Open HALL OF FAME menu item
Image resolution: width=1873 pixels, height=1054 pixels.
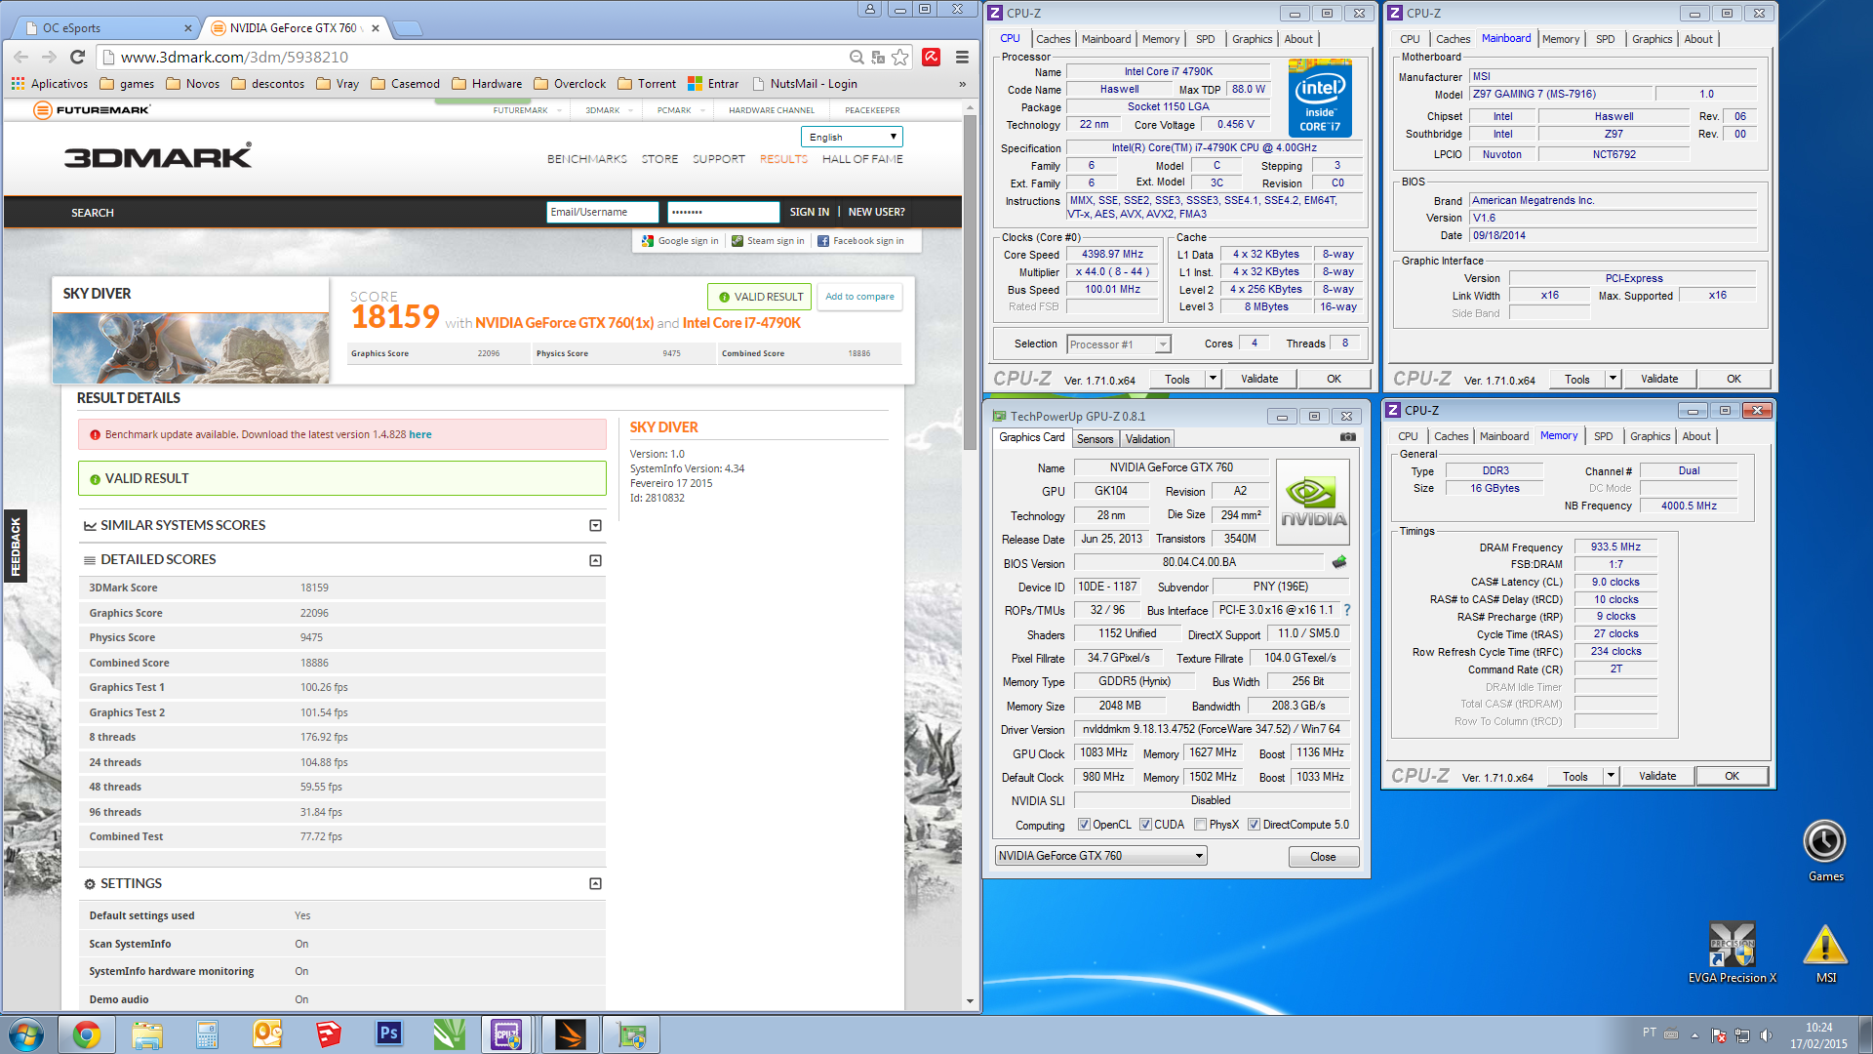(862, 159)
